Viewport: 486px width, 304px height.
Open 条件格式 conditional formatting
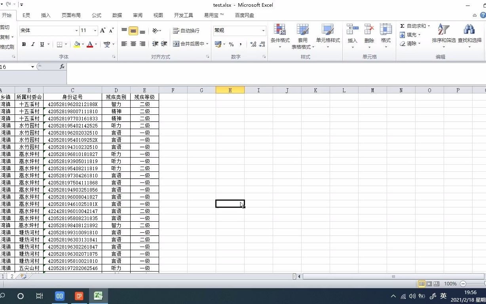[x=280, y=36]
